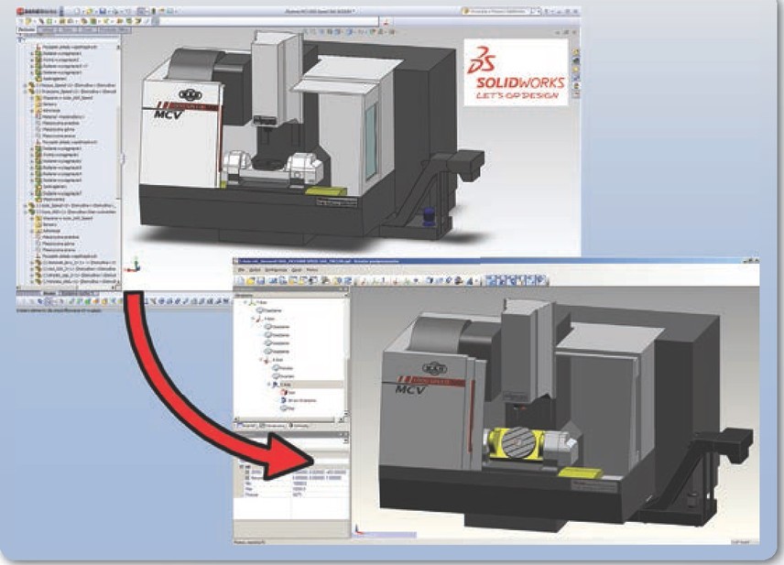Click the FeatureManager horizontal scrollbar
The width and height of the screenshot is (784, 565).
65,288
